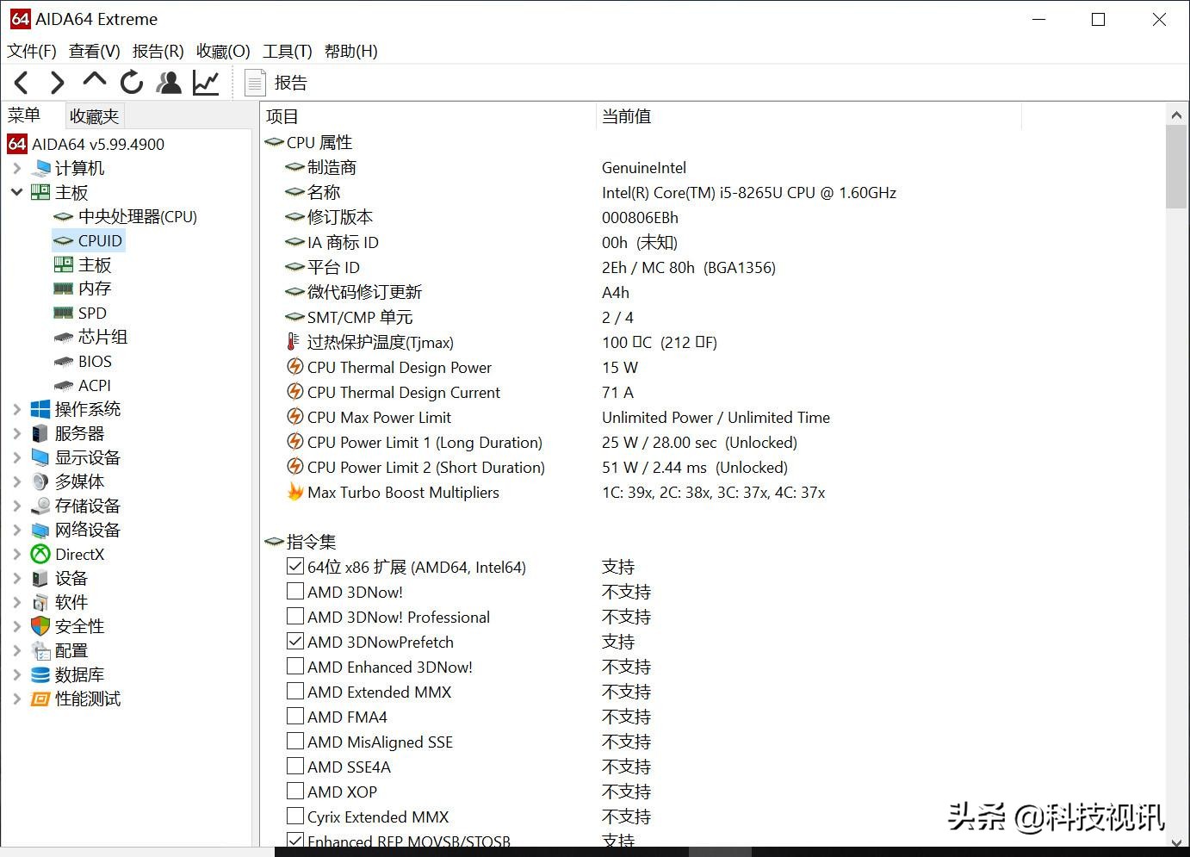Open the BIOS tree item

coord(83,361)
